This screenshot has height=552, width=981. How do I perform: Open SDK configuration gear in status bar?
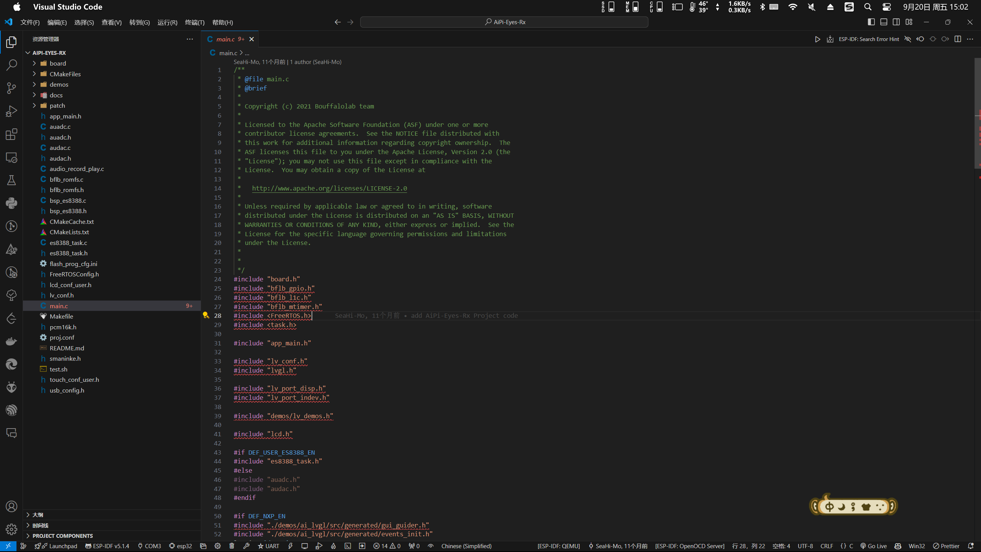pyautogui.click(x=218, y=546)
